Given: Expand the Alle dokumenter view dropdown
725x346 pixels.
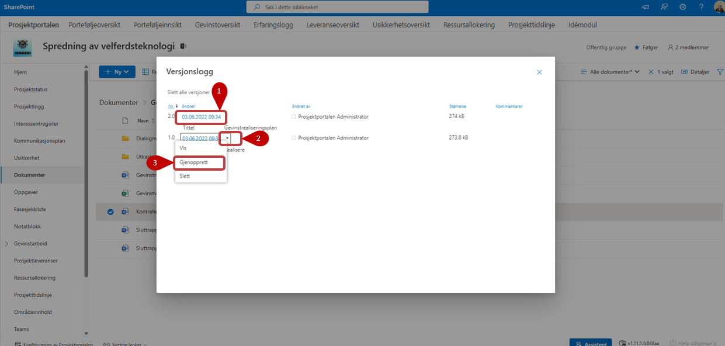Looking at the screenshot, I should point(610,72).
